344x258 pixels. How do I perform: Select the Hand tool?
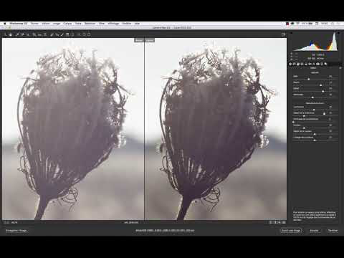11,34
